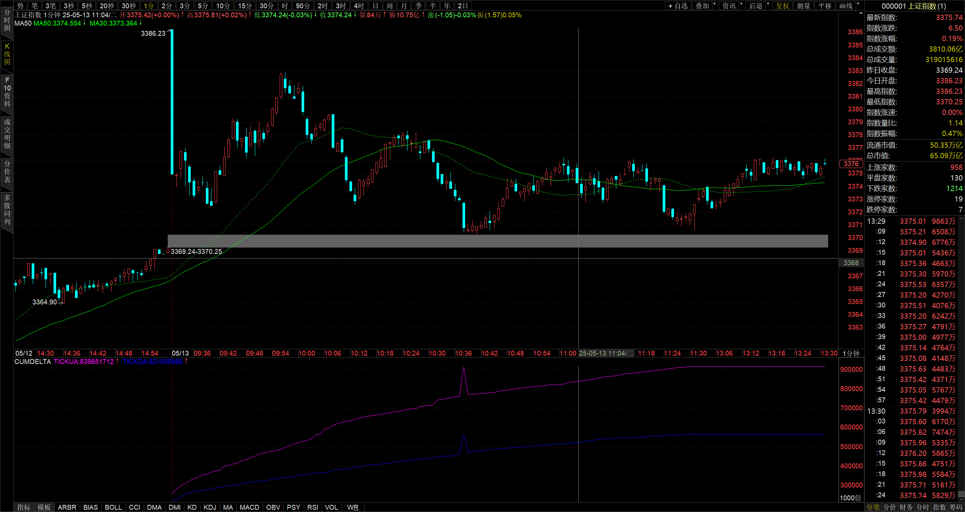
Task: Select the WR indicator tab
Action: (353, 507)
